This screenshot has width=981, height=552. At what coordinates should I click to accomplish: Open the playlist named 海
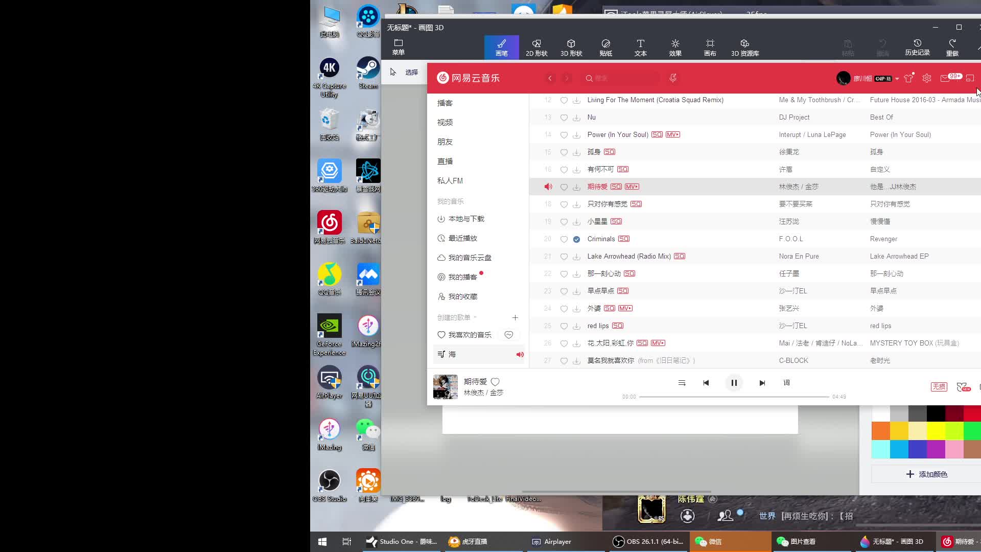[x=479, y=354]
